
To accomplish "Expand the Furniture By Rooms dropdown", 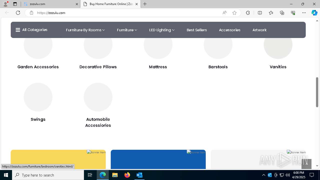I will pos(85,30).
